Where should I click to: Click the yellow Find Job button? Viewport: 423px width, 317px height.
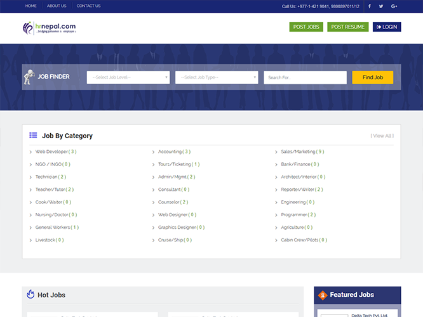click(373, 77)
